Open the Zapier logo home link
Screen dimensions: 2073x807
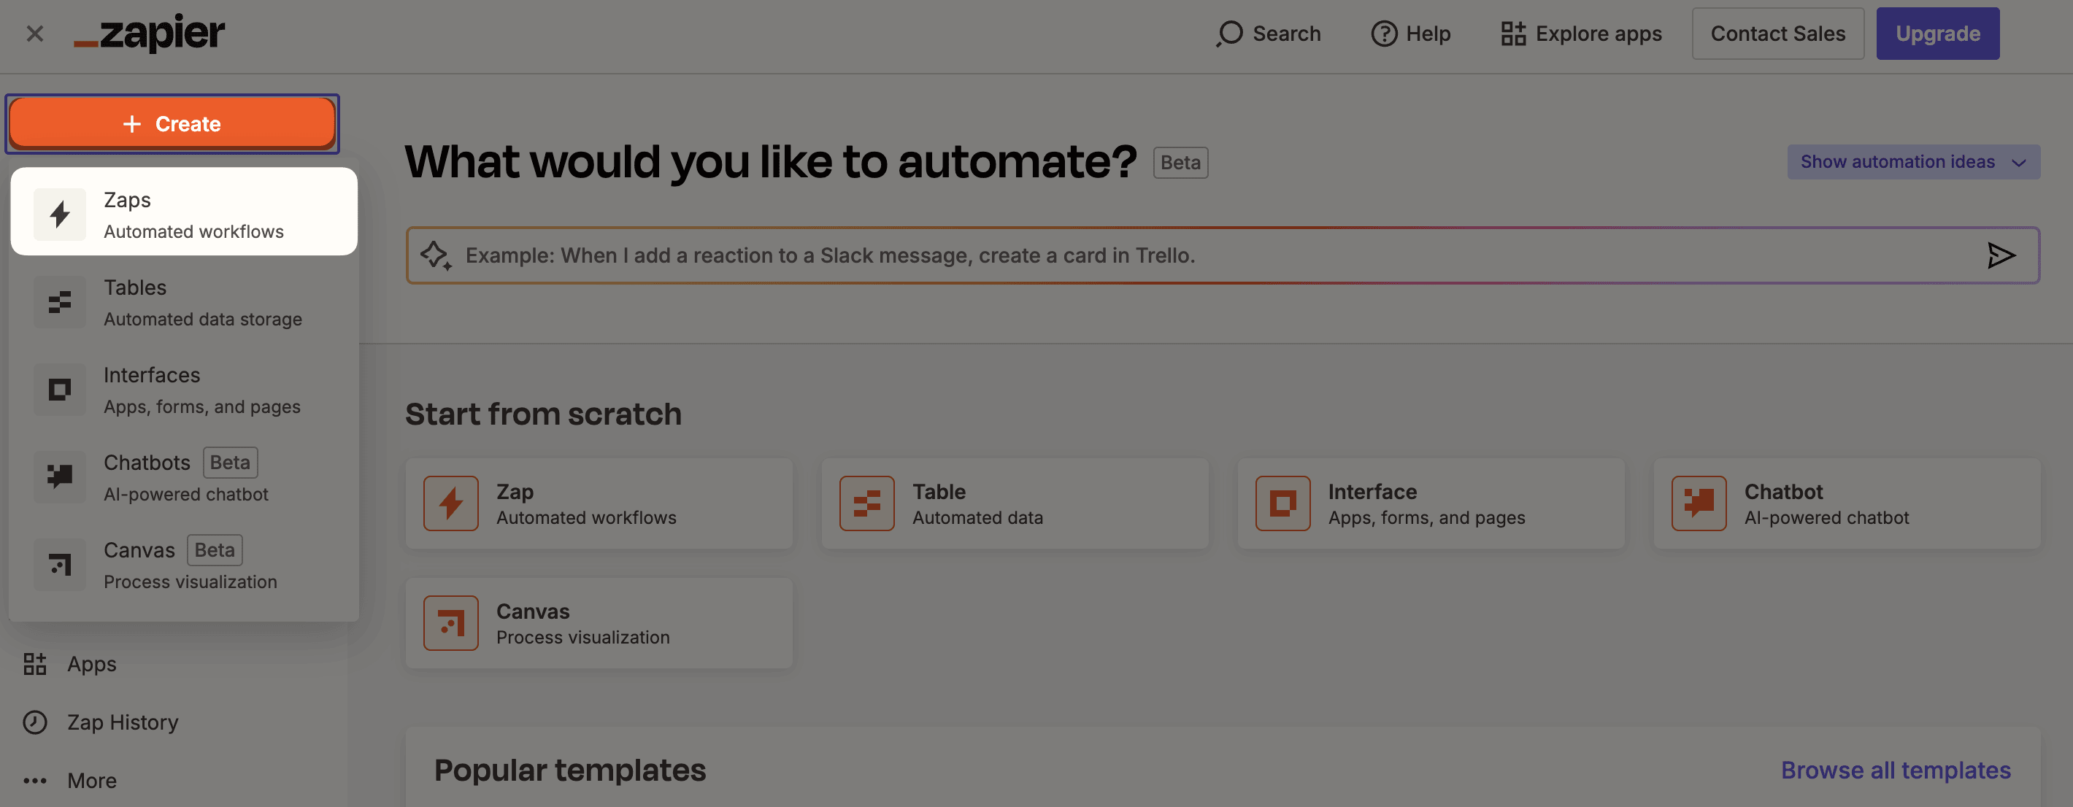[149, 34]
